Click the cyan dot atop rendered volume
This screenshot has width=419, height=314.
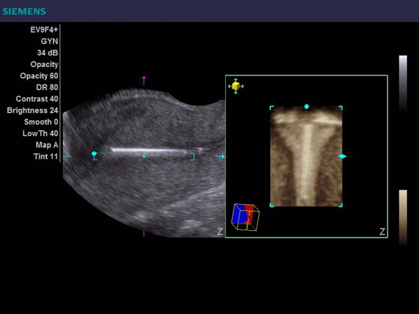click(x=306, y=106)
